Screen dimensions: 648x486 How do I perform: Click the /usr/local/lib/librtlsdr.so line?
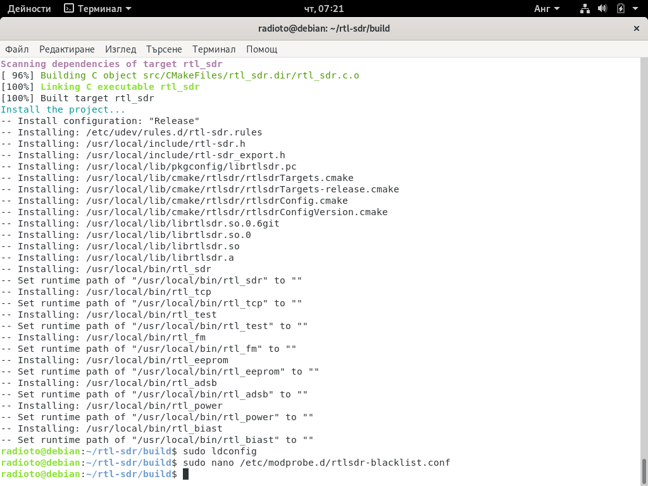point(120,246)
